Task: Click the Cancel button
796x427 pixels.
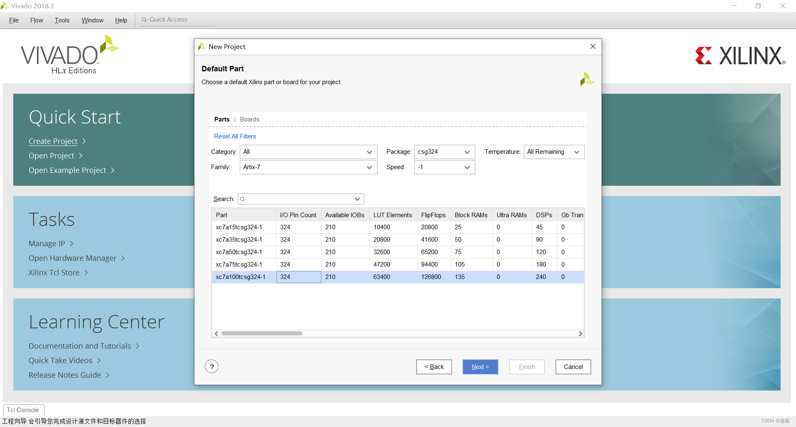Action: 573,367
